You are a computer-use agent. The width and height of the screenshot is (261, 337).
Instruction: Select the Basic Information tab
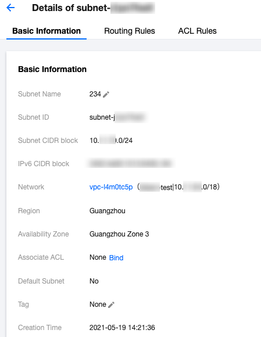click(47, 31)
